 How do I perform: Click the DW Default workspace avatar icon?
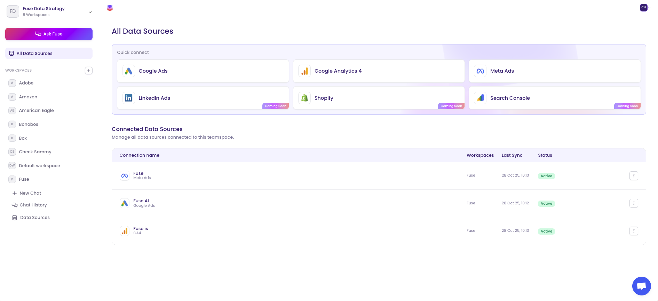(x=12, y=166)
